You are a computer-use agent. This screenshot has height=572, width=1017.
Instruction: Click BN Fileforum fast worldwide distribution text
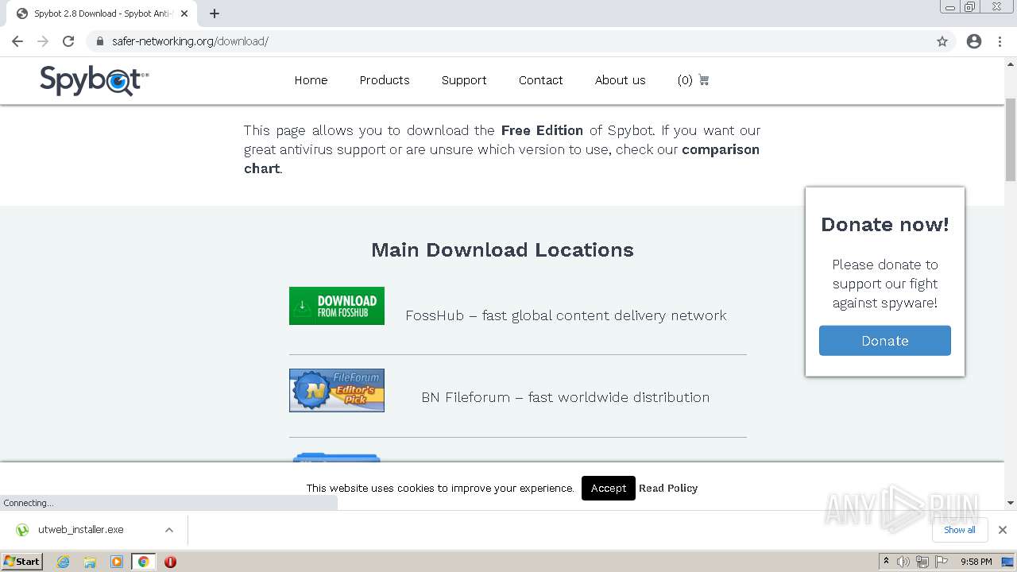click(566, 397)
